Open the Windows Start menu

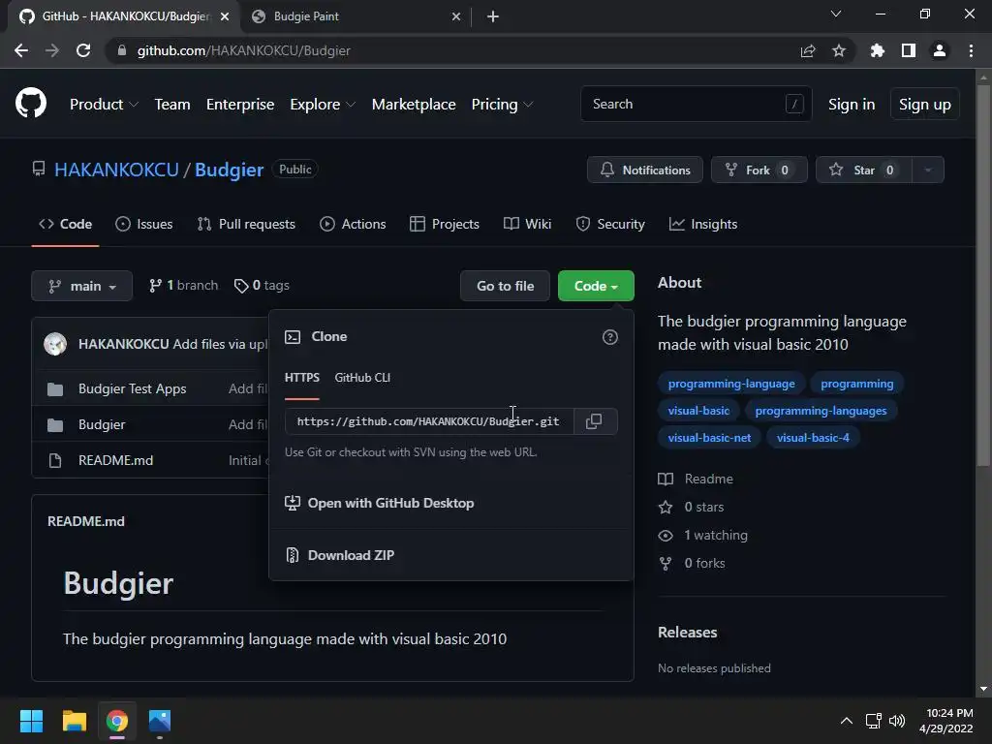coord(31,721)
